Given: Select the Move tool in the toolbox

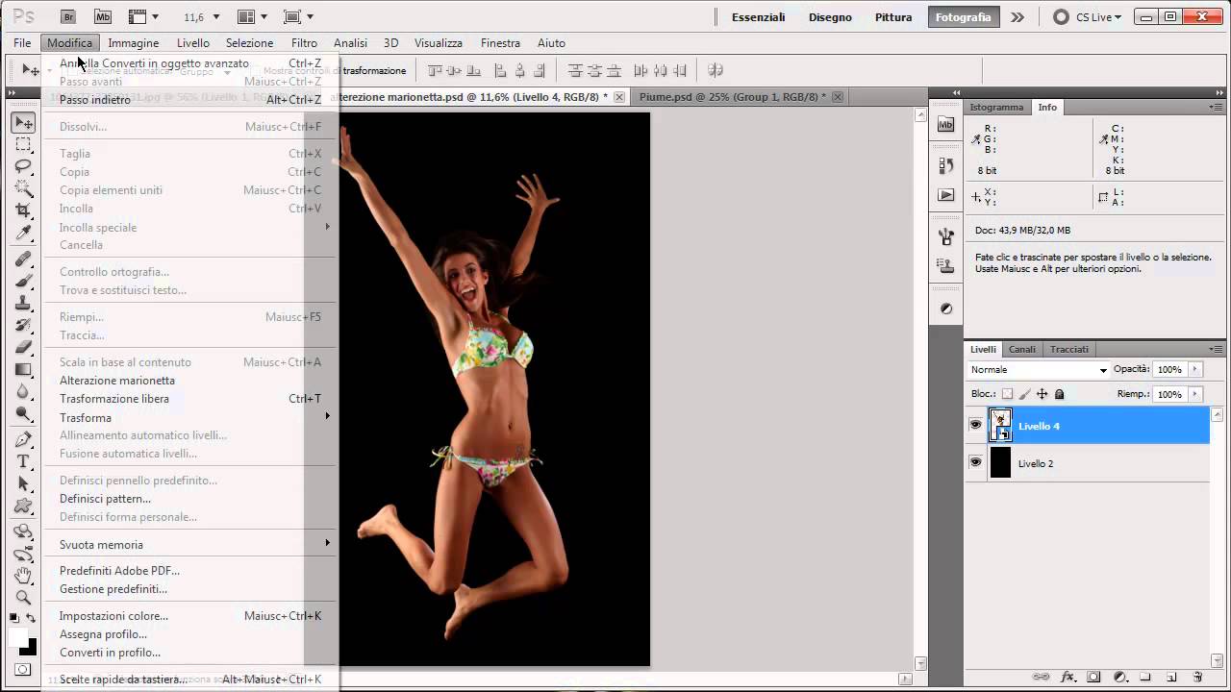Looking at the screenshot, I should point(24,122).
